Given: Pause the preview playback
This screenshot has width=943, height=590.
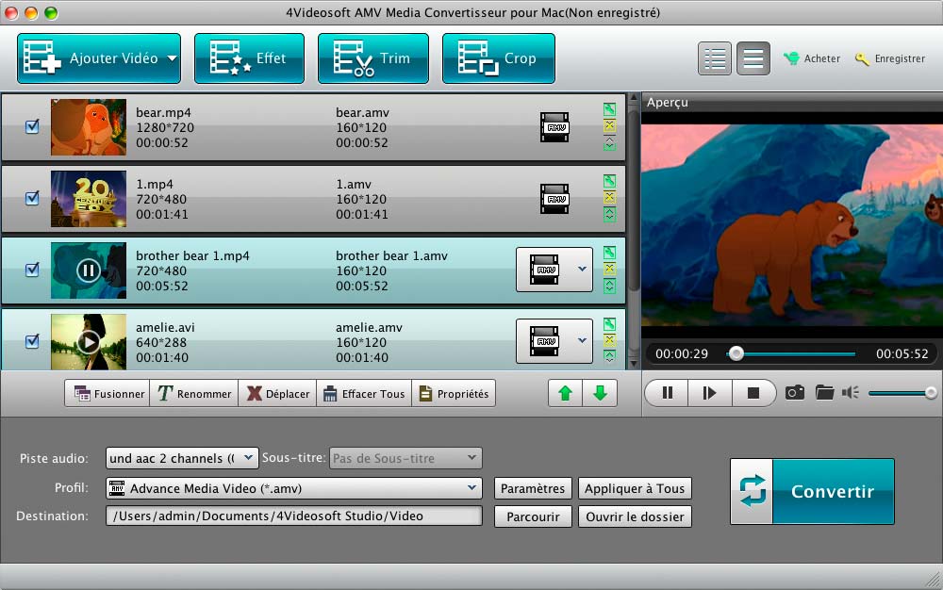Looking at the screenshot, I should [x=667, y=393].
